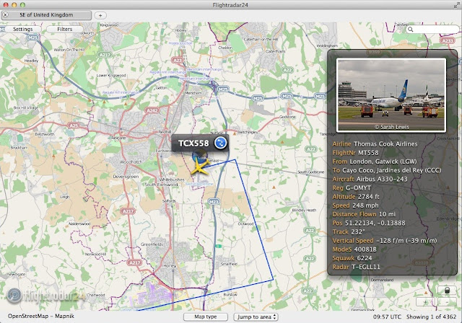Screen dimensions: 462x323
Task: Zoom out with the minus map button
Action: pos(447,302)
